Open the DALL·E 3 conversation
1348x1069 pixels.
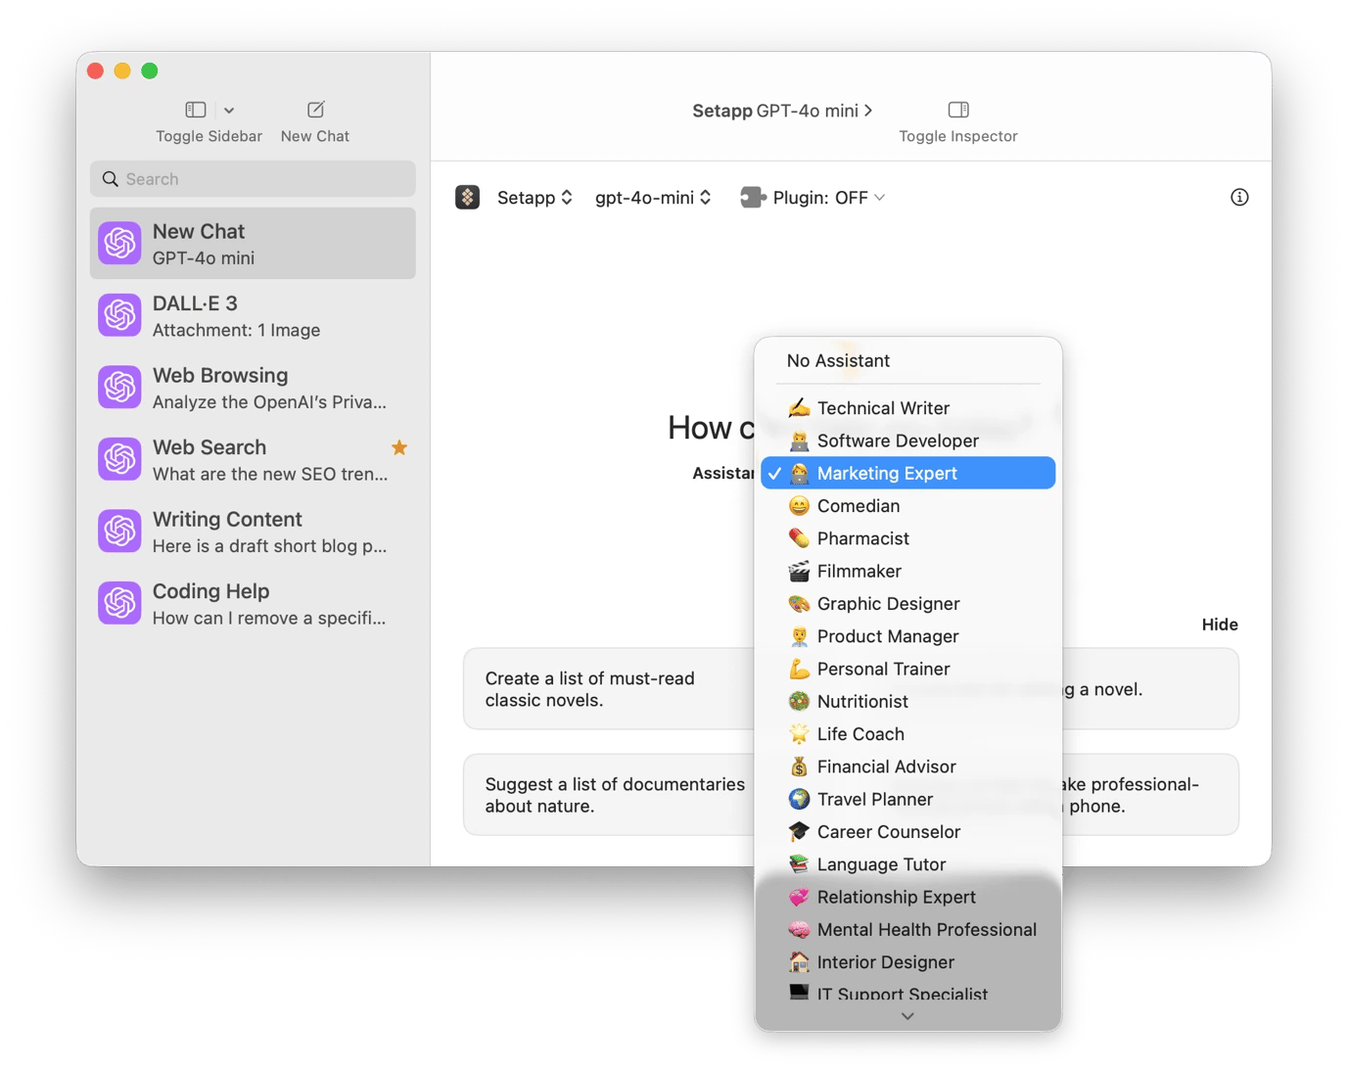253,316
